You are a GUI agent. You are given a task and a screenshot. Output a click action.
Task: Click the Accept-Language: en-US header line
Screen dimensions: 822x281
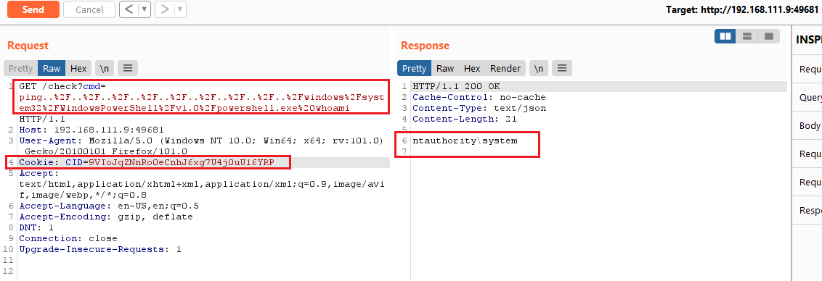109,206
